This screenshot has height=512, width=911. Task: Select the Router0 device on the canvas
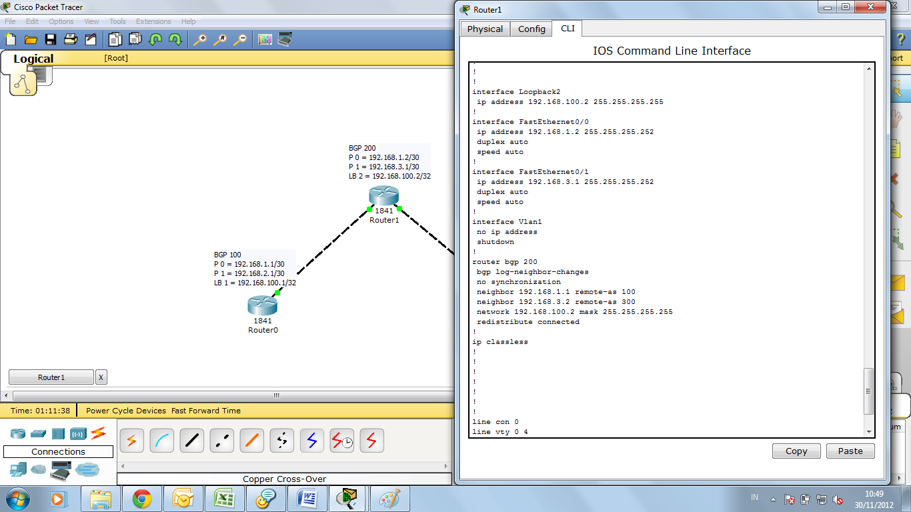coord(262,306)
